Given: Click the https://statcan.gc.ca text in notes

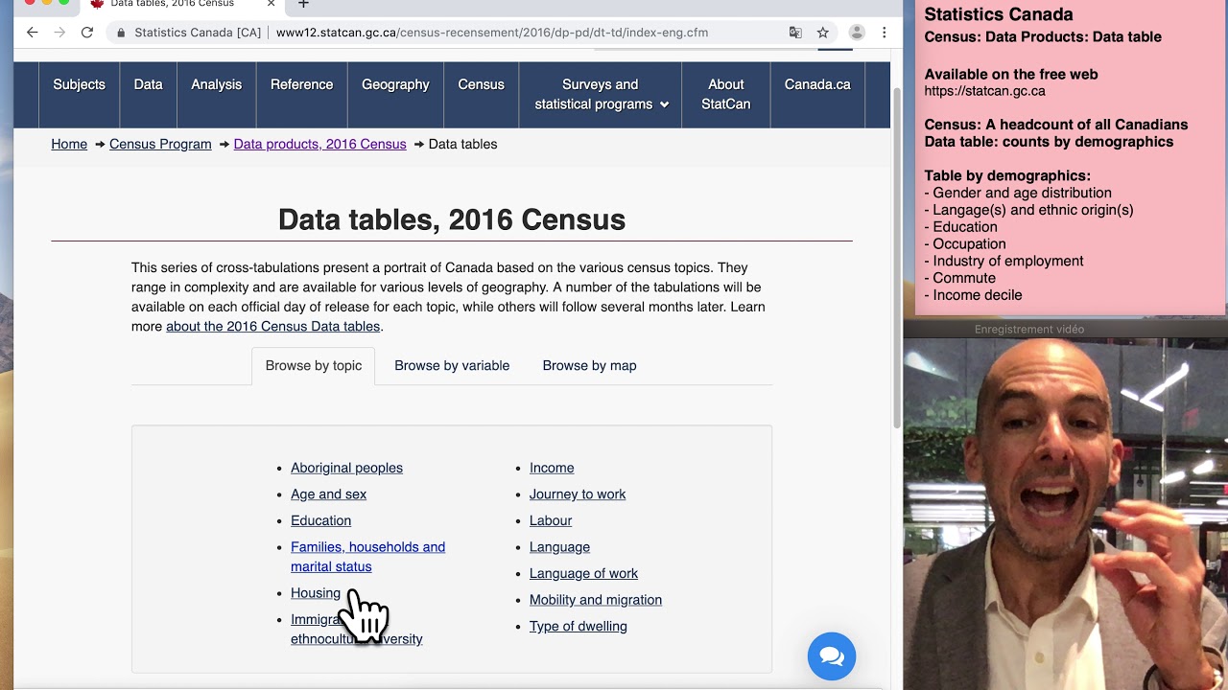Looking at the screenshot, I should pos(984,91).
